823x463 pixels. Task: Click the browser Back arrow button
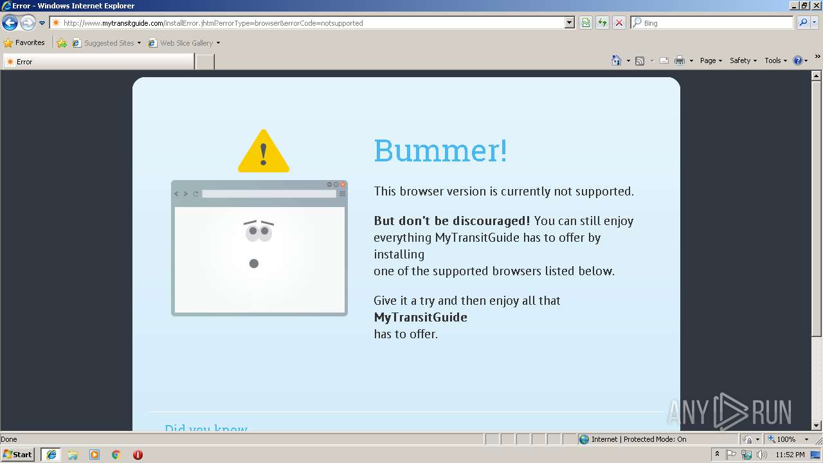tap(10, 23)
